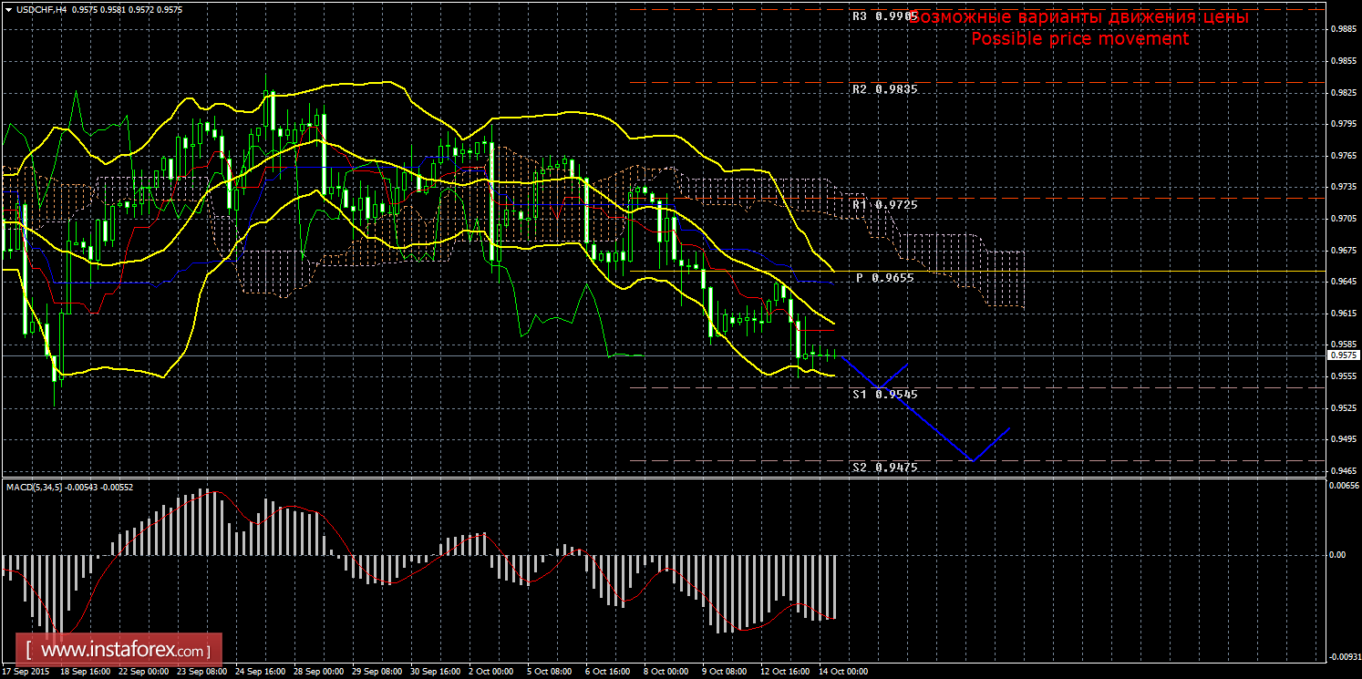Click the 0.9465 level on price scale
This screenshot has height=679, width=1362.
tap(1344, 471)
